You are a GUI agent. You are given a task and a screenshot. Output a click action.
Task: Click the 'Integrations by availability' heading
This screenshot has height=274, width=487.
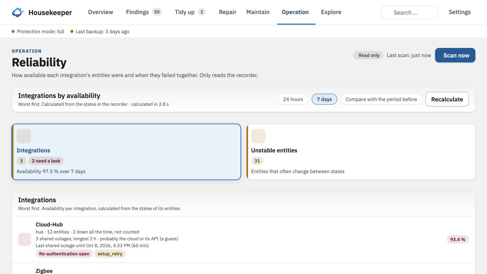pyautogui.click(x=59, y=96)
